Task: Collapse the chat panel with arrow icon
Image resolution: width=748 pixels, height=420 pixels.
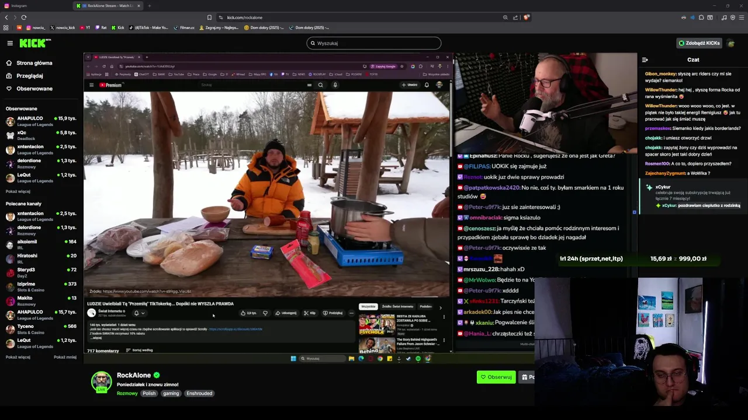Action: click(645, 60)
